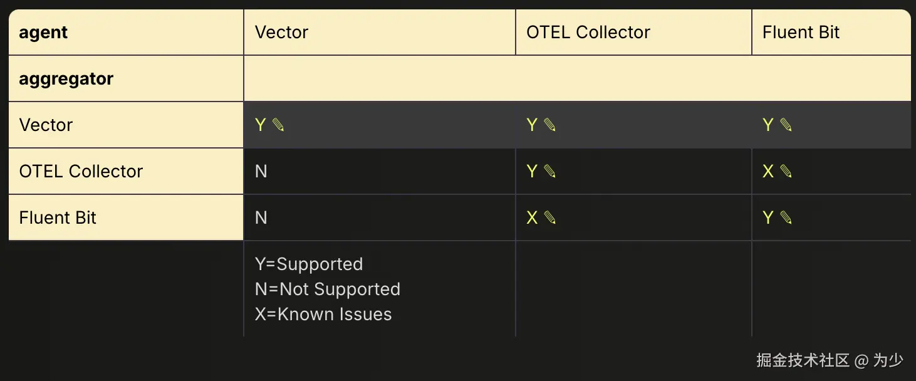Open the X link for OTEL Collector agent, Fluent Bit aggregator

coord(532,218)
